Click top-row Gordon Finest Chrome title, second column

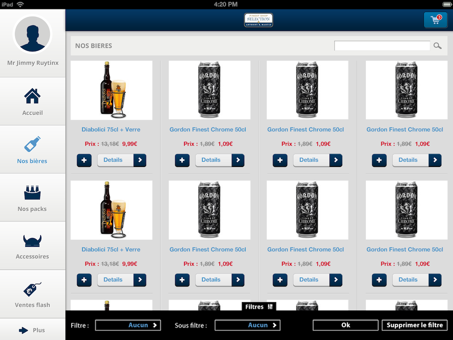pyautogui.click(x=208, y=130)
